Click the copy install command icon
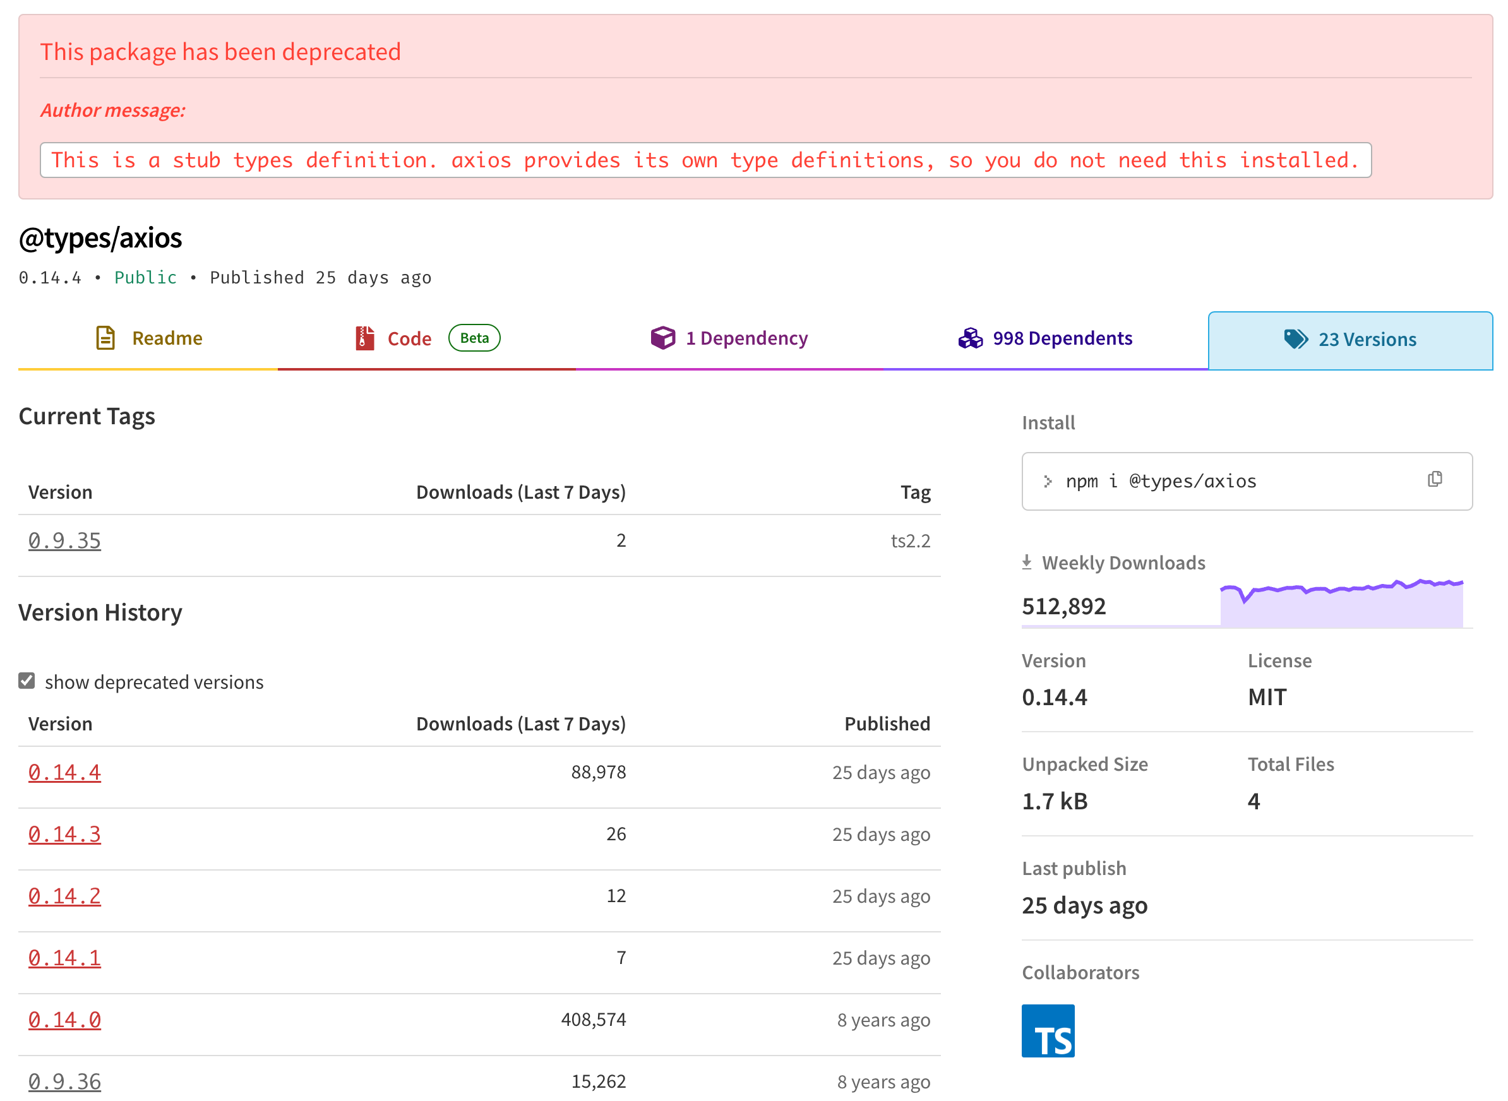Viewport: 1508px width, 1101px height. [x=1434, y=479]
